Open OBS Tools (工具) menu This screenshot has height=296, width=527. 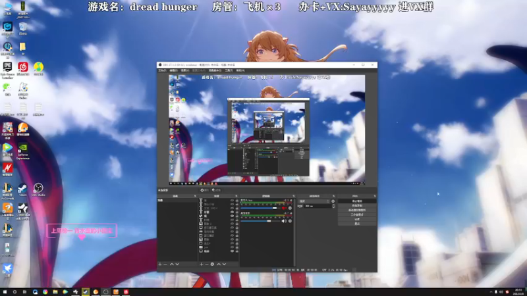229,70
